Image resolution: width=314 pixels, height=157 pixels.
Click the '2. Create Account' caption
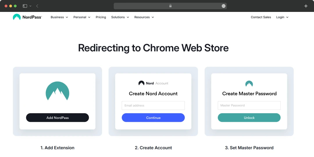[154, 148]
